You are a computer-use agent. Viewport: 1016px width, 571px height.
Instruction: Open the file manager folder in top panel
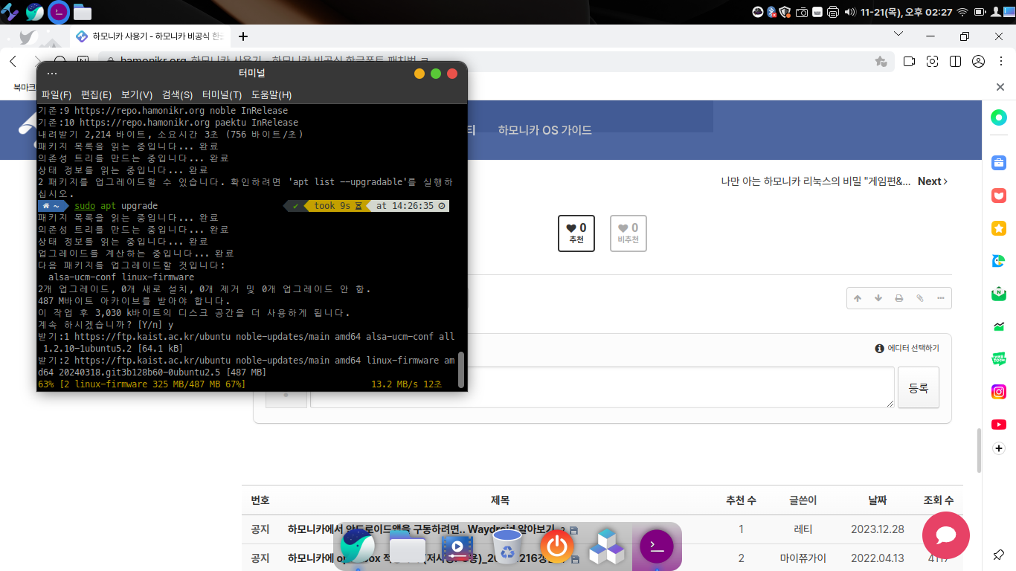point(83,13)
